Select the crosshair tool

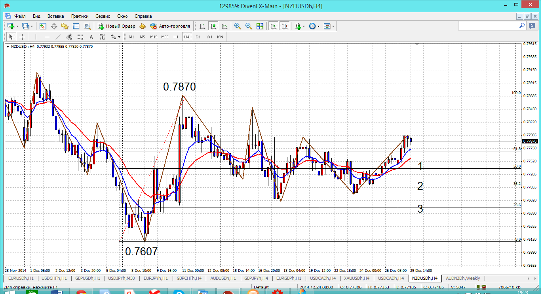[x=23, y=37]
